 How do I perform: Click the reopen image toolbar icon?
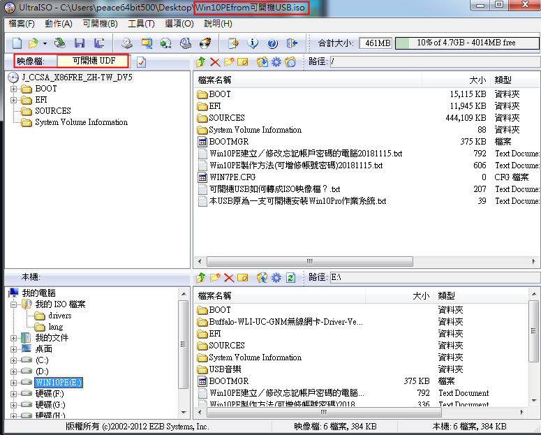coord(60,43)
